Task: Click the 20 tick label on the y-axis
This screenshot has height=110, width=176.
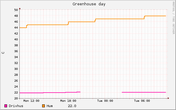Action: click(x=16, y=98)
